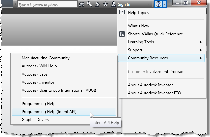Click the binoculars search icon
The height and width of the screenshot is (137, 210).
tap(82, 5)
